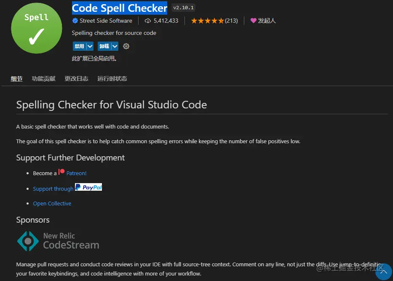Click the blue scroll-to-top arrow button
This screenshot has width=393, height=281.
[383, 271]
